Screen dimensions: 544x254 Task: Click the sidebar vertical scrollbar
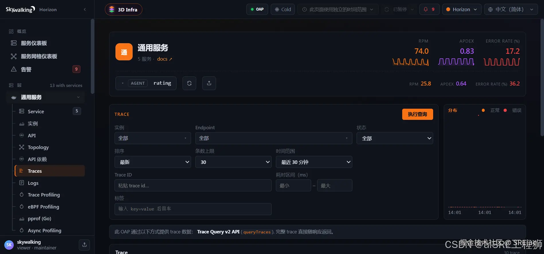pyautogui.click(x=92, y=56)
